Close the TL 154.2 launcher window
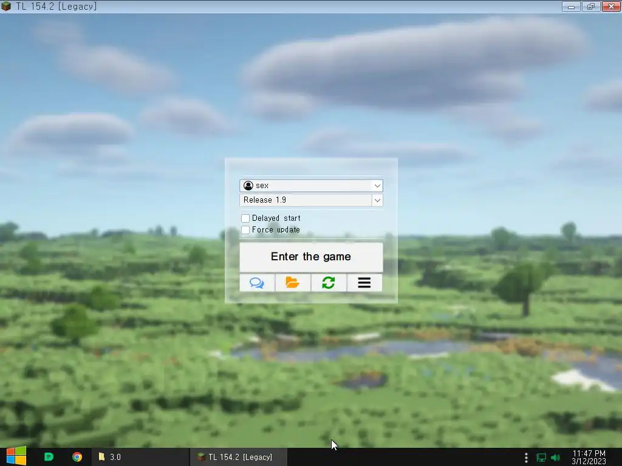622x466 pixels. [x=611, y=7]
